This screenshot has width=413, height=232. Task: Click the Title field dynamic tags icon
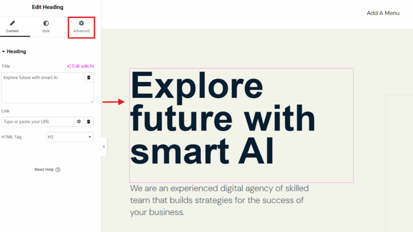coord(89,77)
